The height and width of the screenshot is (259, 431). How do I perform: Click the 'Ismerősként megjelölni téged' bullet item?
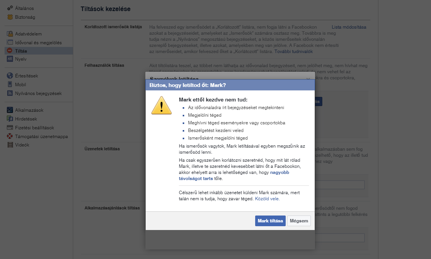[x=218, y=138]
